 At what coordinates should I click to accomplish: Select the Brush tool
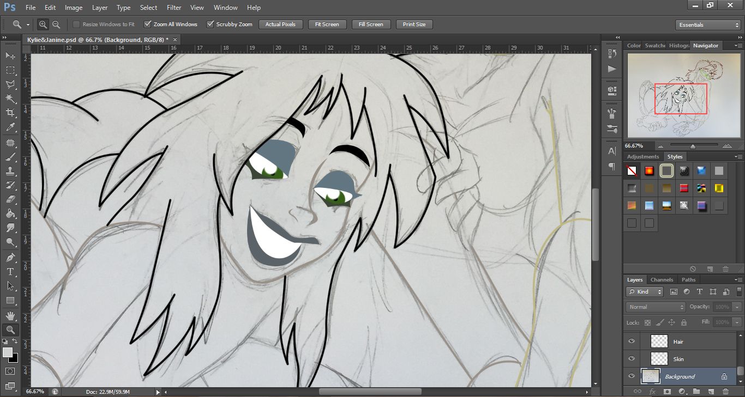[10, 157]
